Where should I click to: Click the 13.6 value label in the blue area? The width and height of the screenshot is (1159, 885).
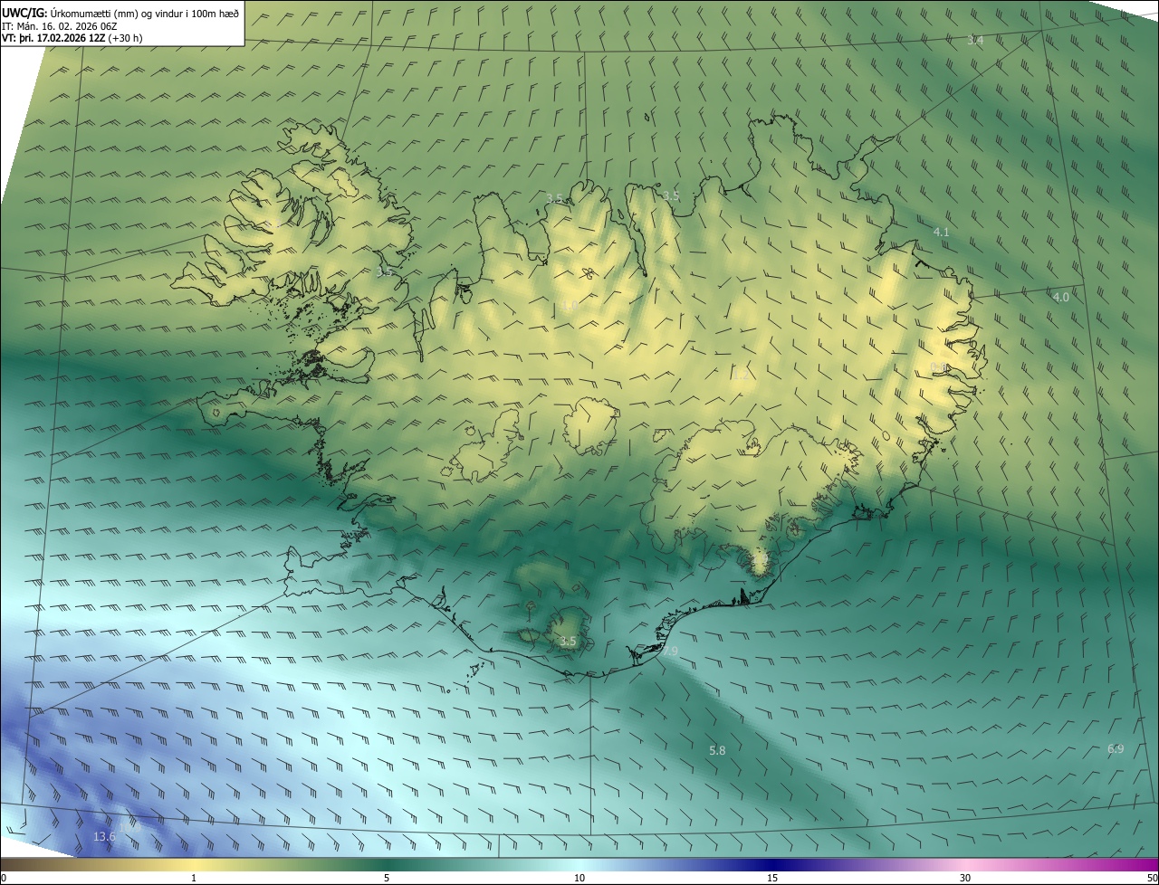(x=104, y=837)
